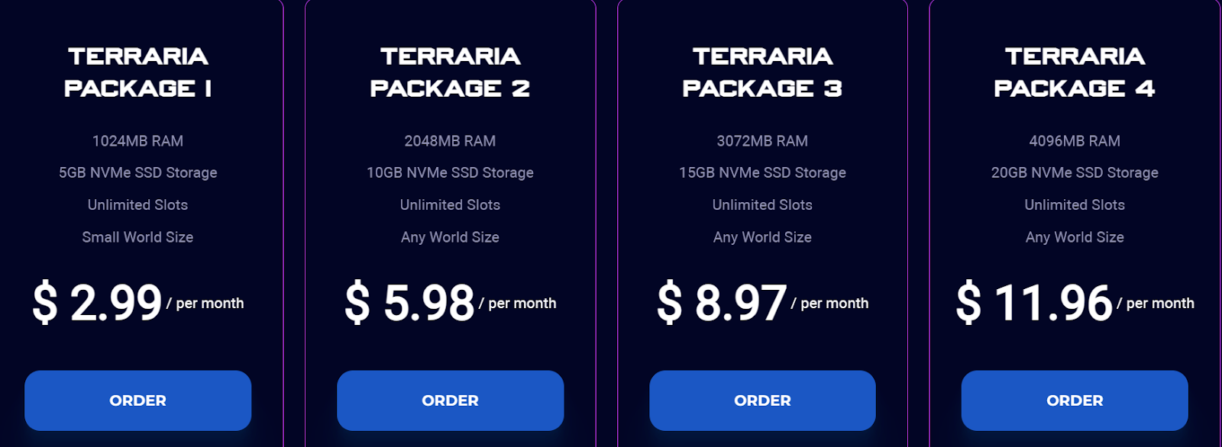The height and width of the screenshot is (447, 1222).
Task: Select the Terraria Package 2 heading
Action: (x=450, y=72)
